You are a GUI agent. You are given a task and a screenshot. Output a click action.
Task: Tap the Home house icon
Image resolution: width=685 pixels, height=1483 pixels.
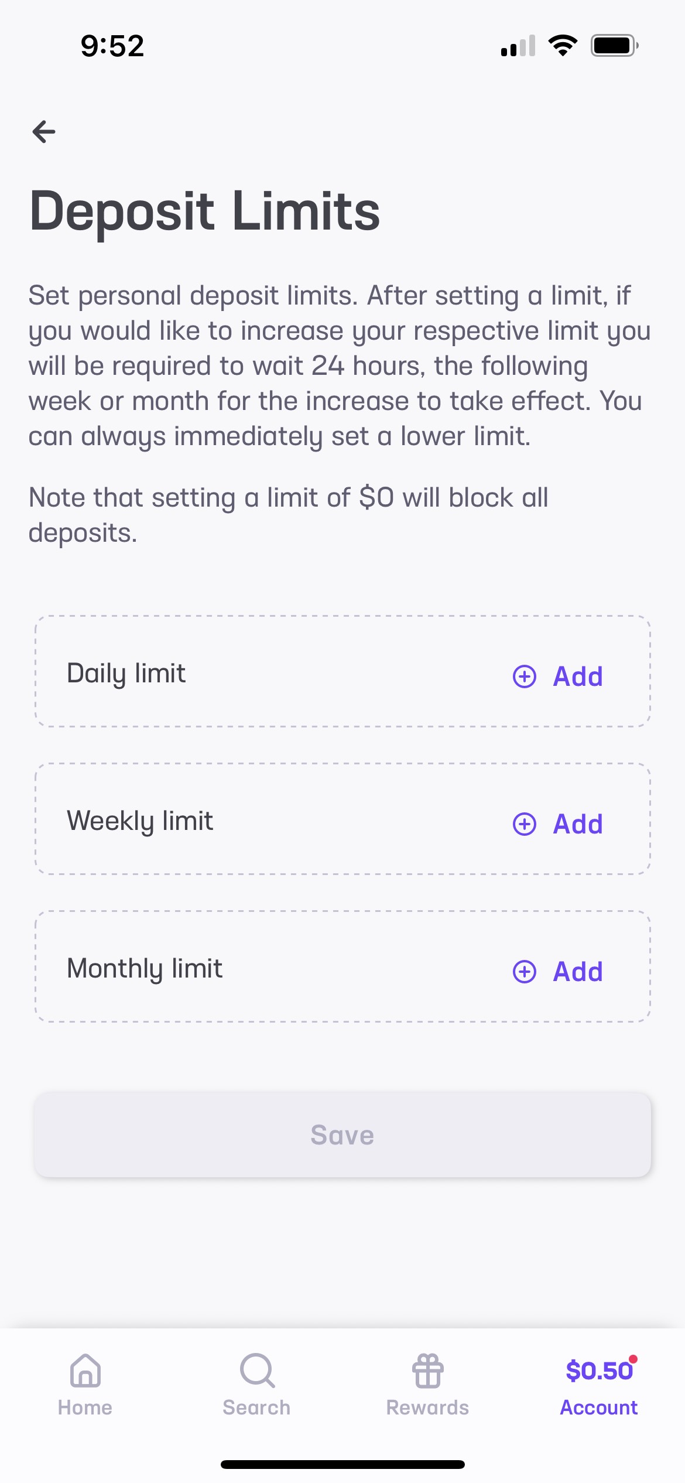tap(85, 1371)
